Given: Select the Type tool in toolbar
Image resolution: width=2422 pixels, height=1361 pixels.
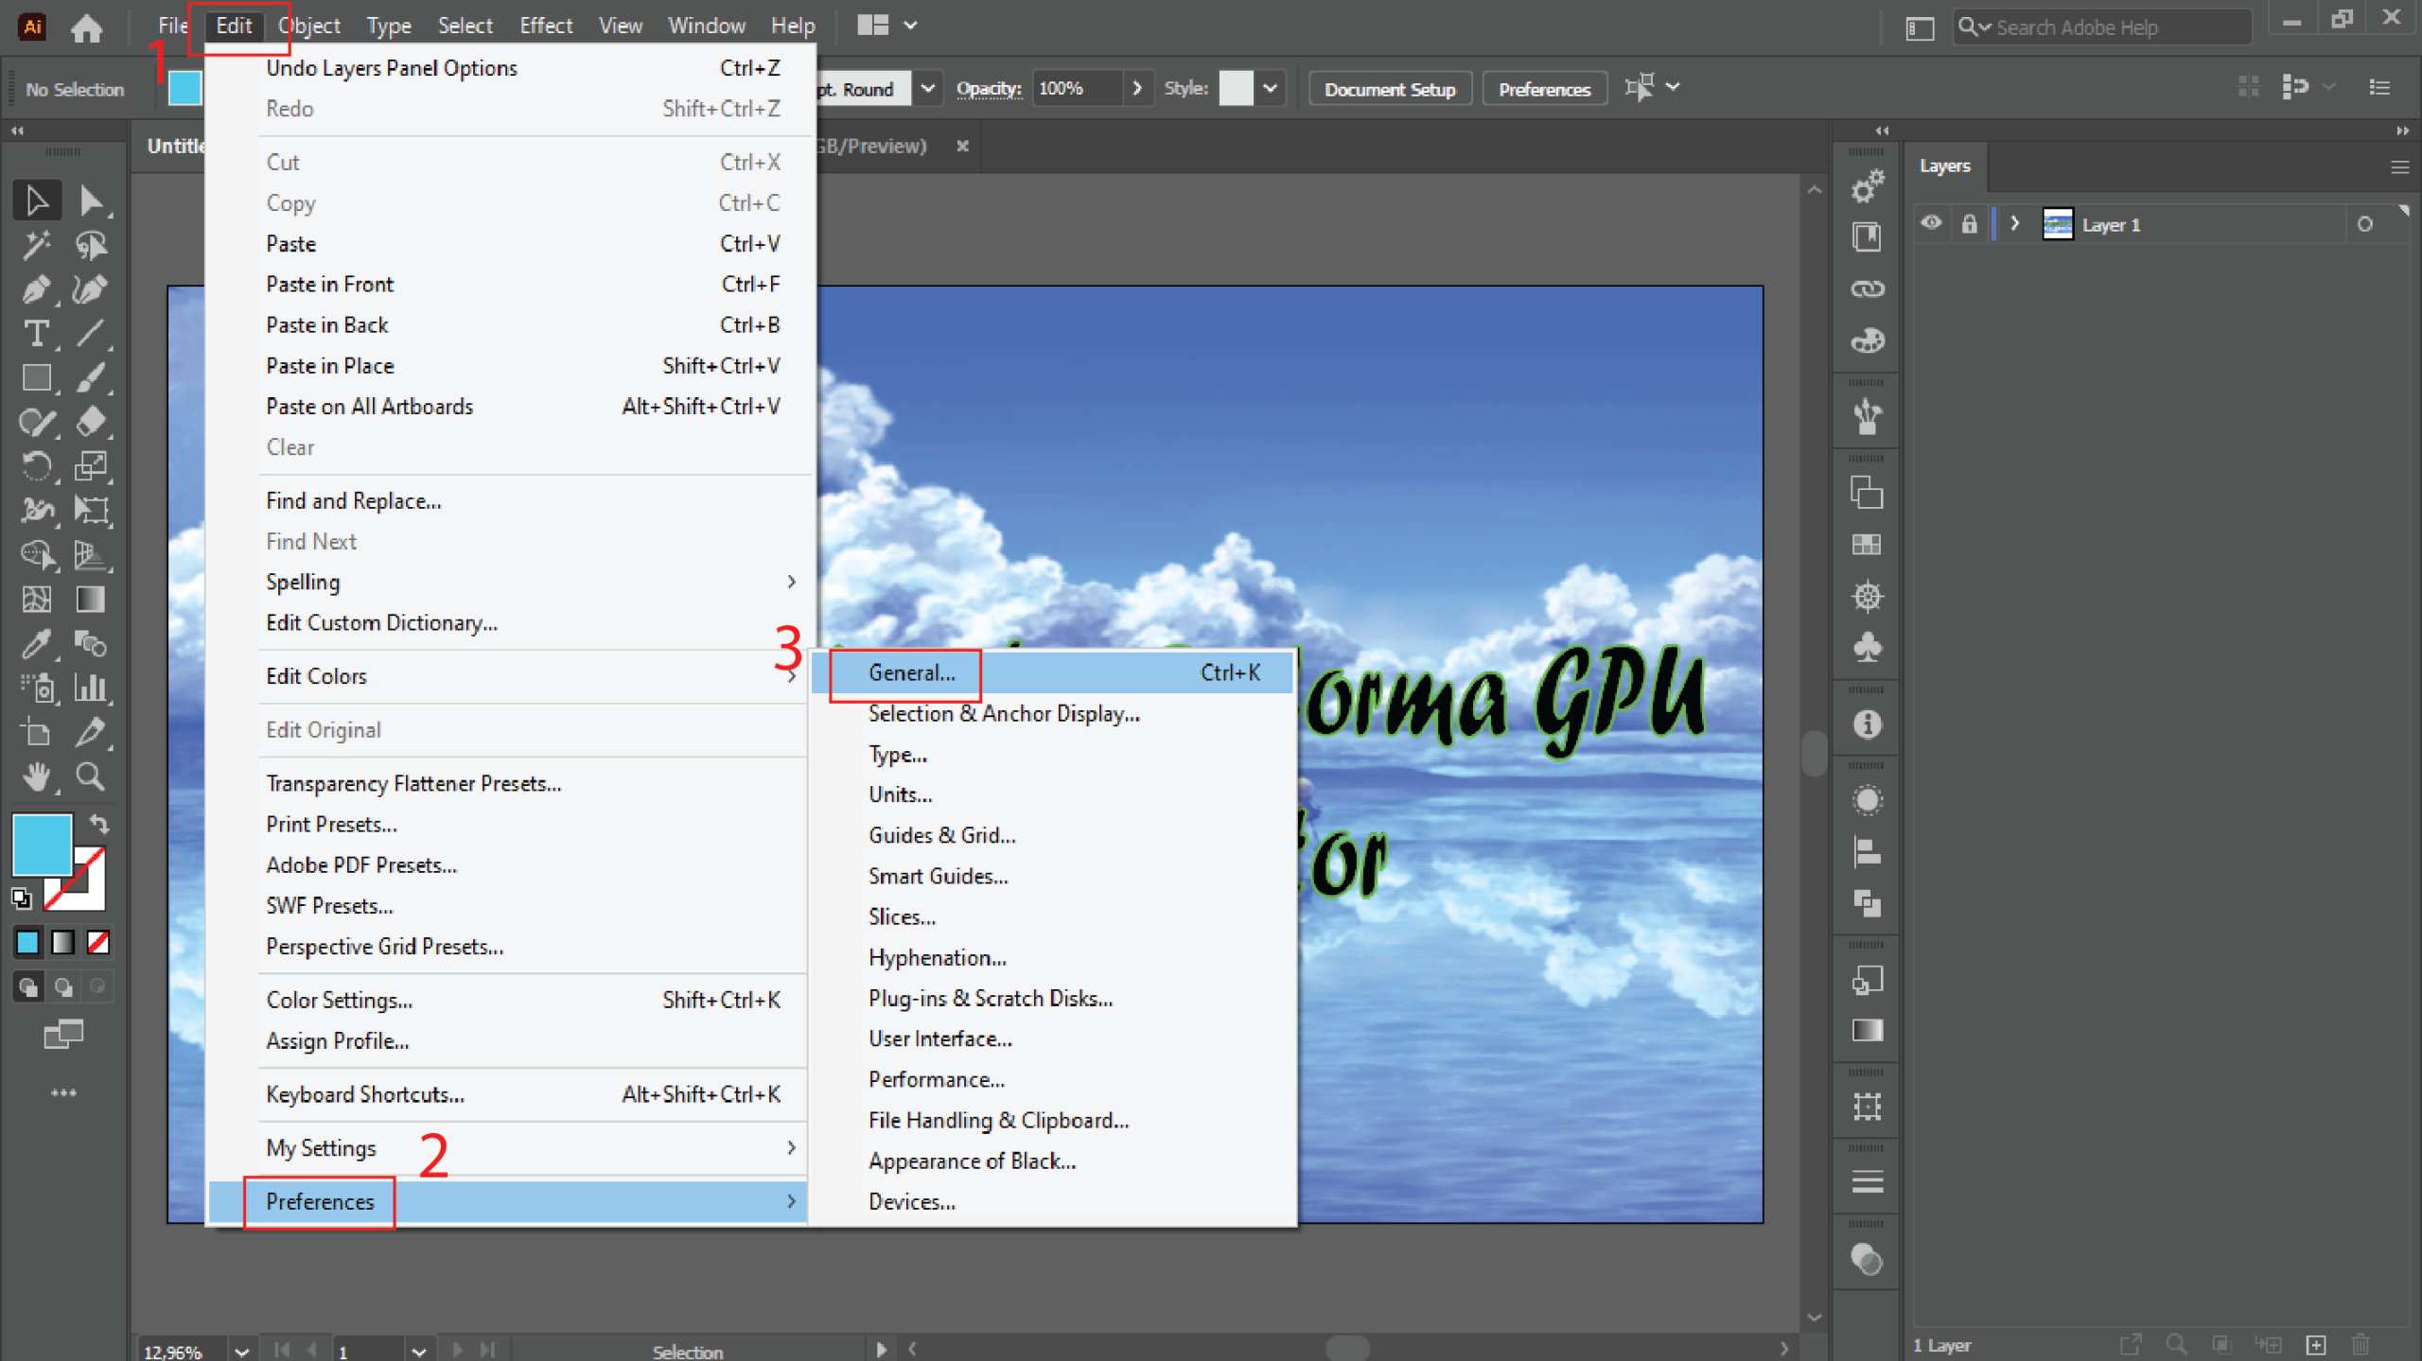Looking at the screenshot, I should 36,334.
